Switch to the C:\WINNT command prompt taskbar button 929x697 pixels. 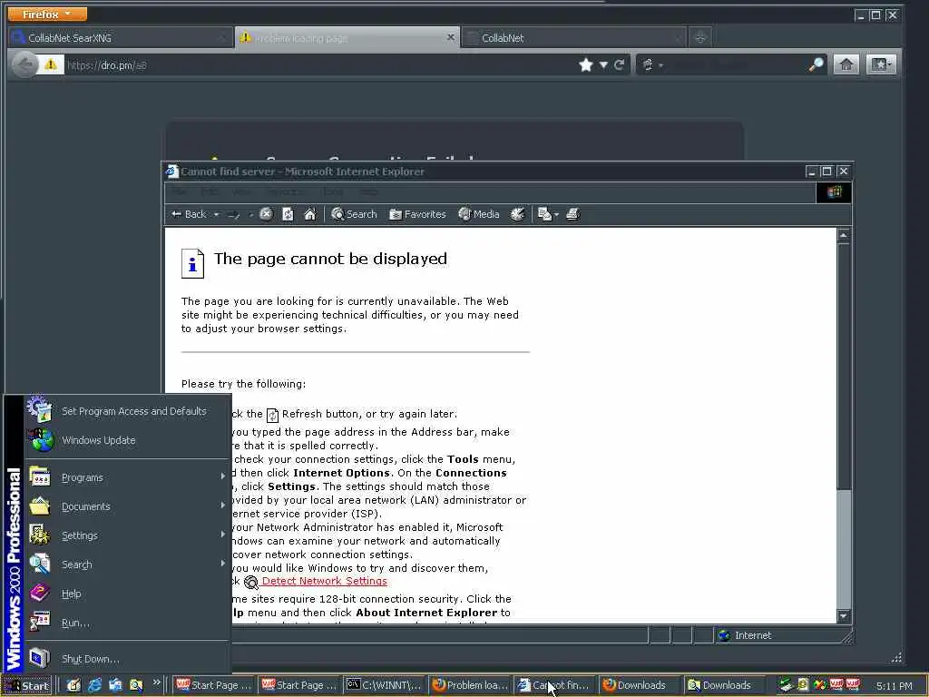pyautogui.click(x=385, y=685)
